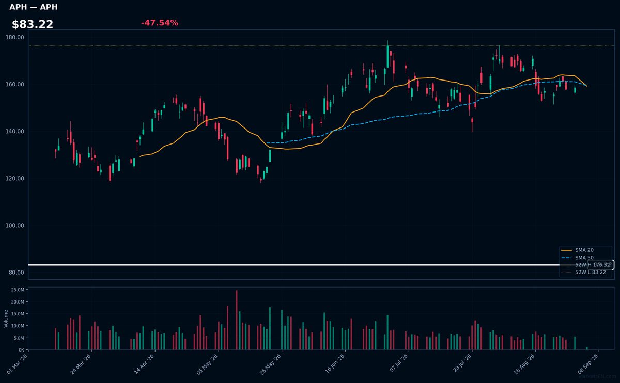This screenshot has height=383, width=620.
Task: Click the 14 Apr '26 date label
Action: [x=144, y=363]
